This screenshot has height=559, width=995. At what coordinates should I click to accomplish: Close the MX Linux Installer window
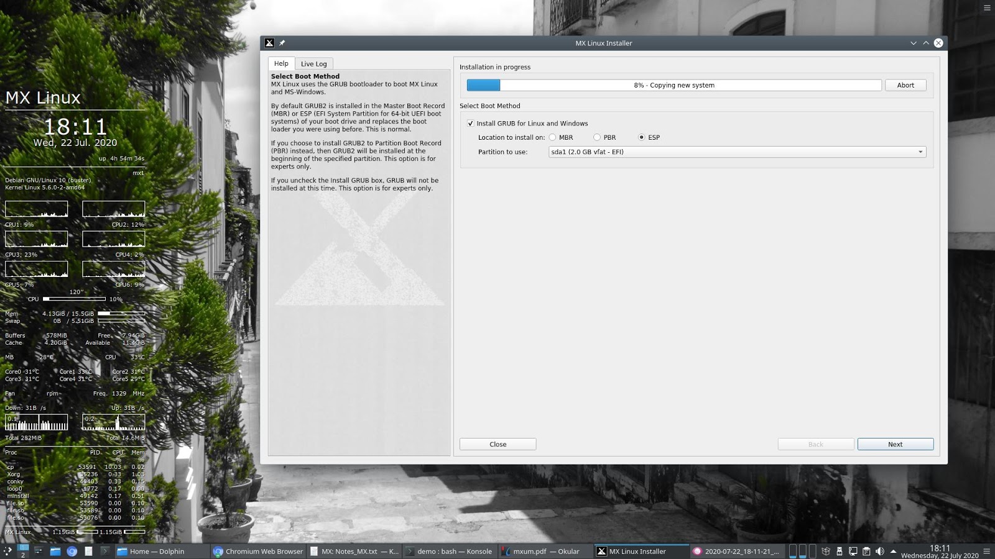[938, 43]
